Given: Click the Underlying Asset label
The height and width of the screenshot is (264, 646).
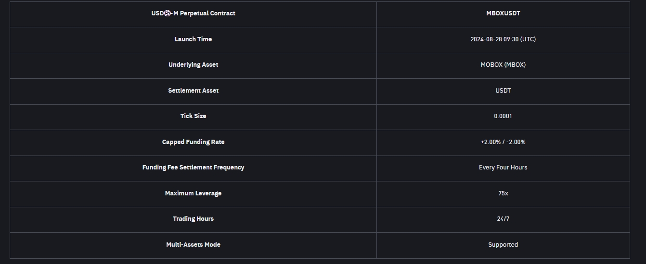Looking at the screenshot, I should (x=193, y=65).
